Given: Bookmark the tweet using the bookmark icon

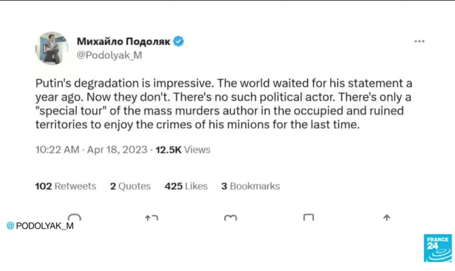Looking at the screenshot, I should (308, 218).
